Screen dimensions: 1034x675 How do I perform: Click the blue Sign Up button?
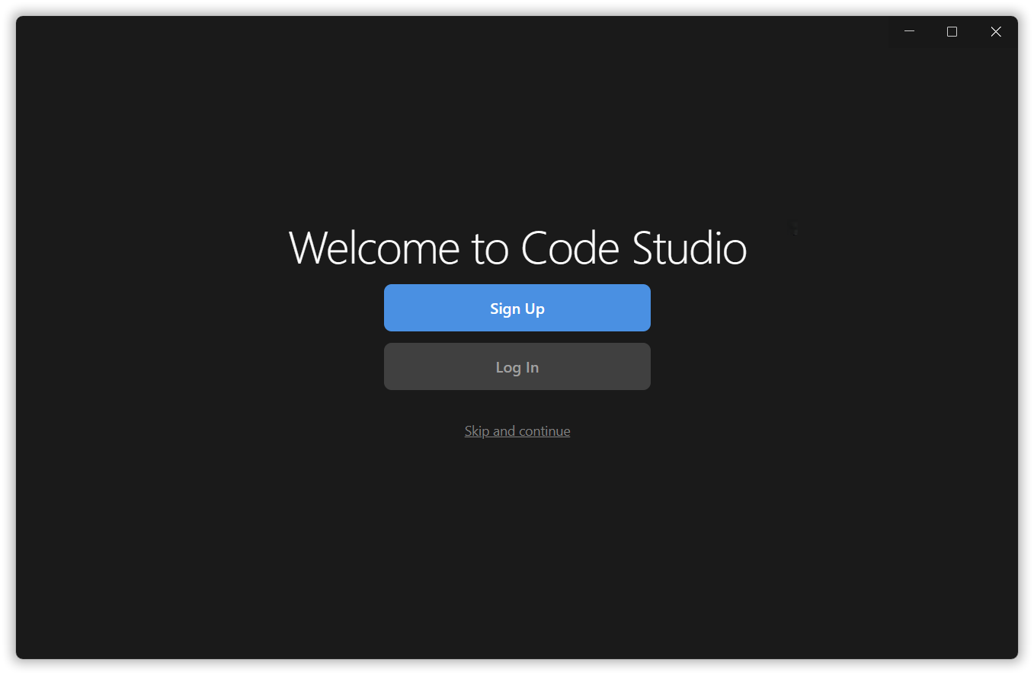click(x=517, y=308)
